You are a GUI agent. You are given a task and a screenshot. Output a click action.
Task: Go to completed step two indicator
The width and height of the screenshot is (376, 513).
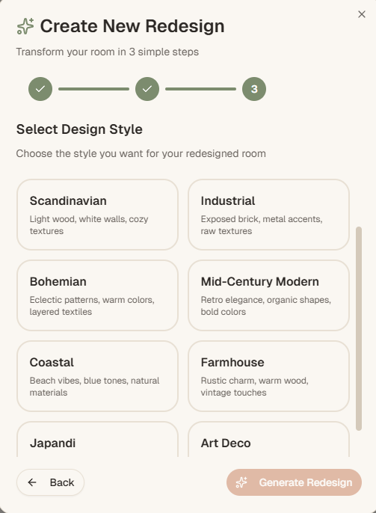[147, 89]
